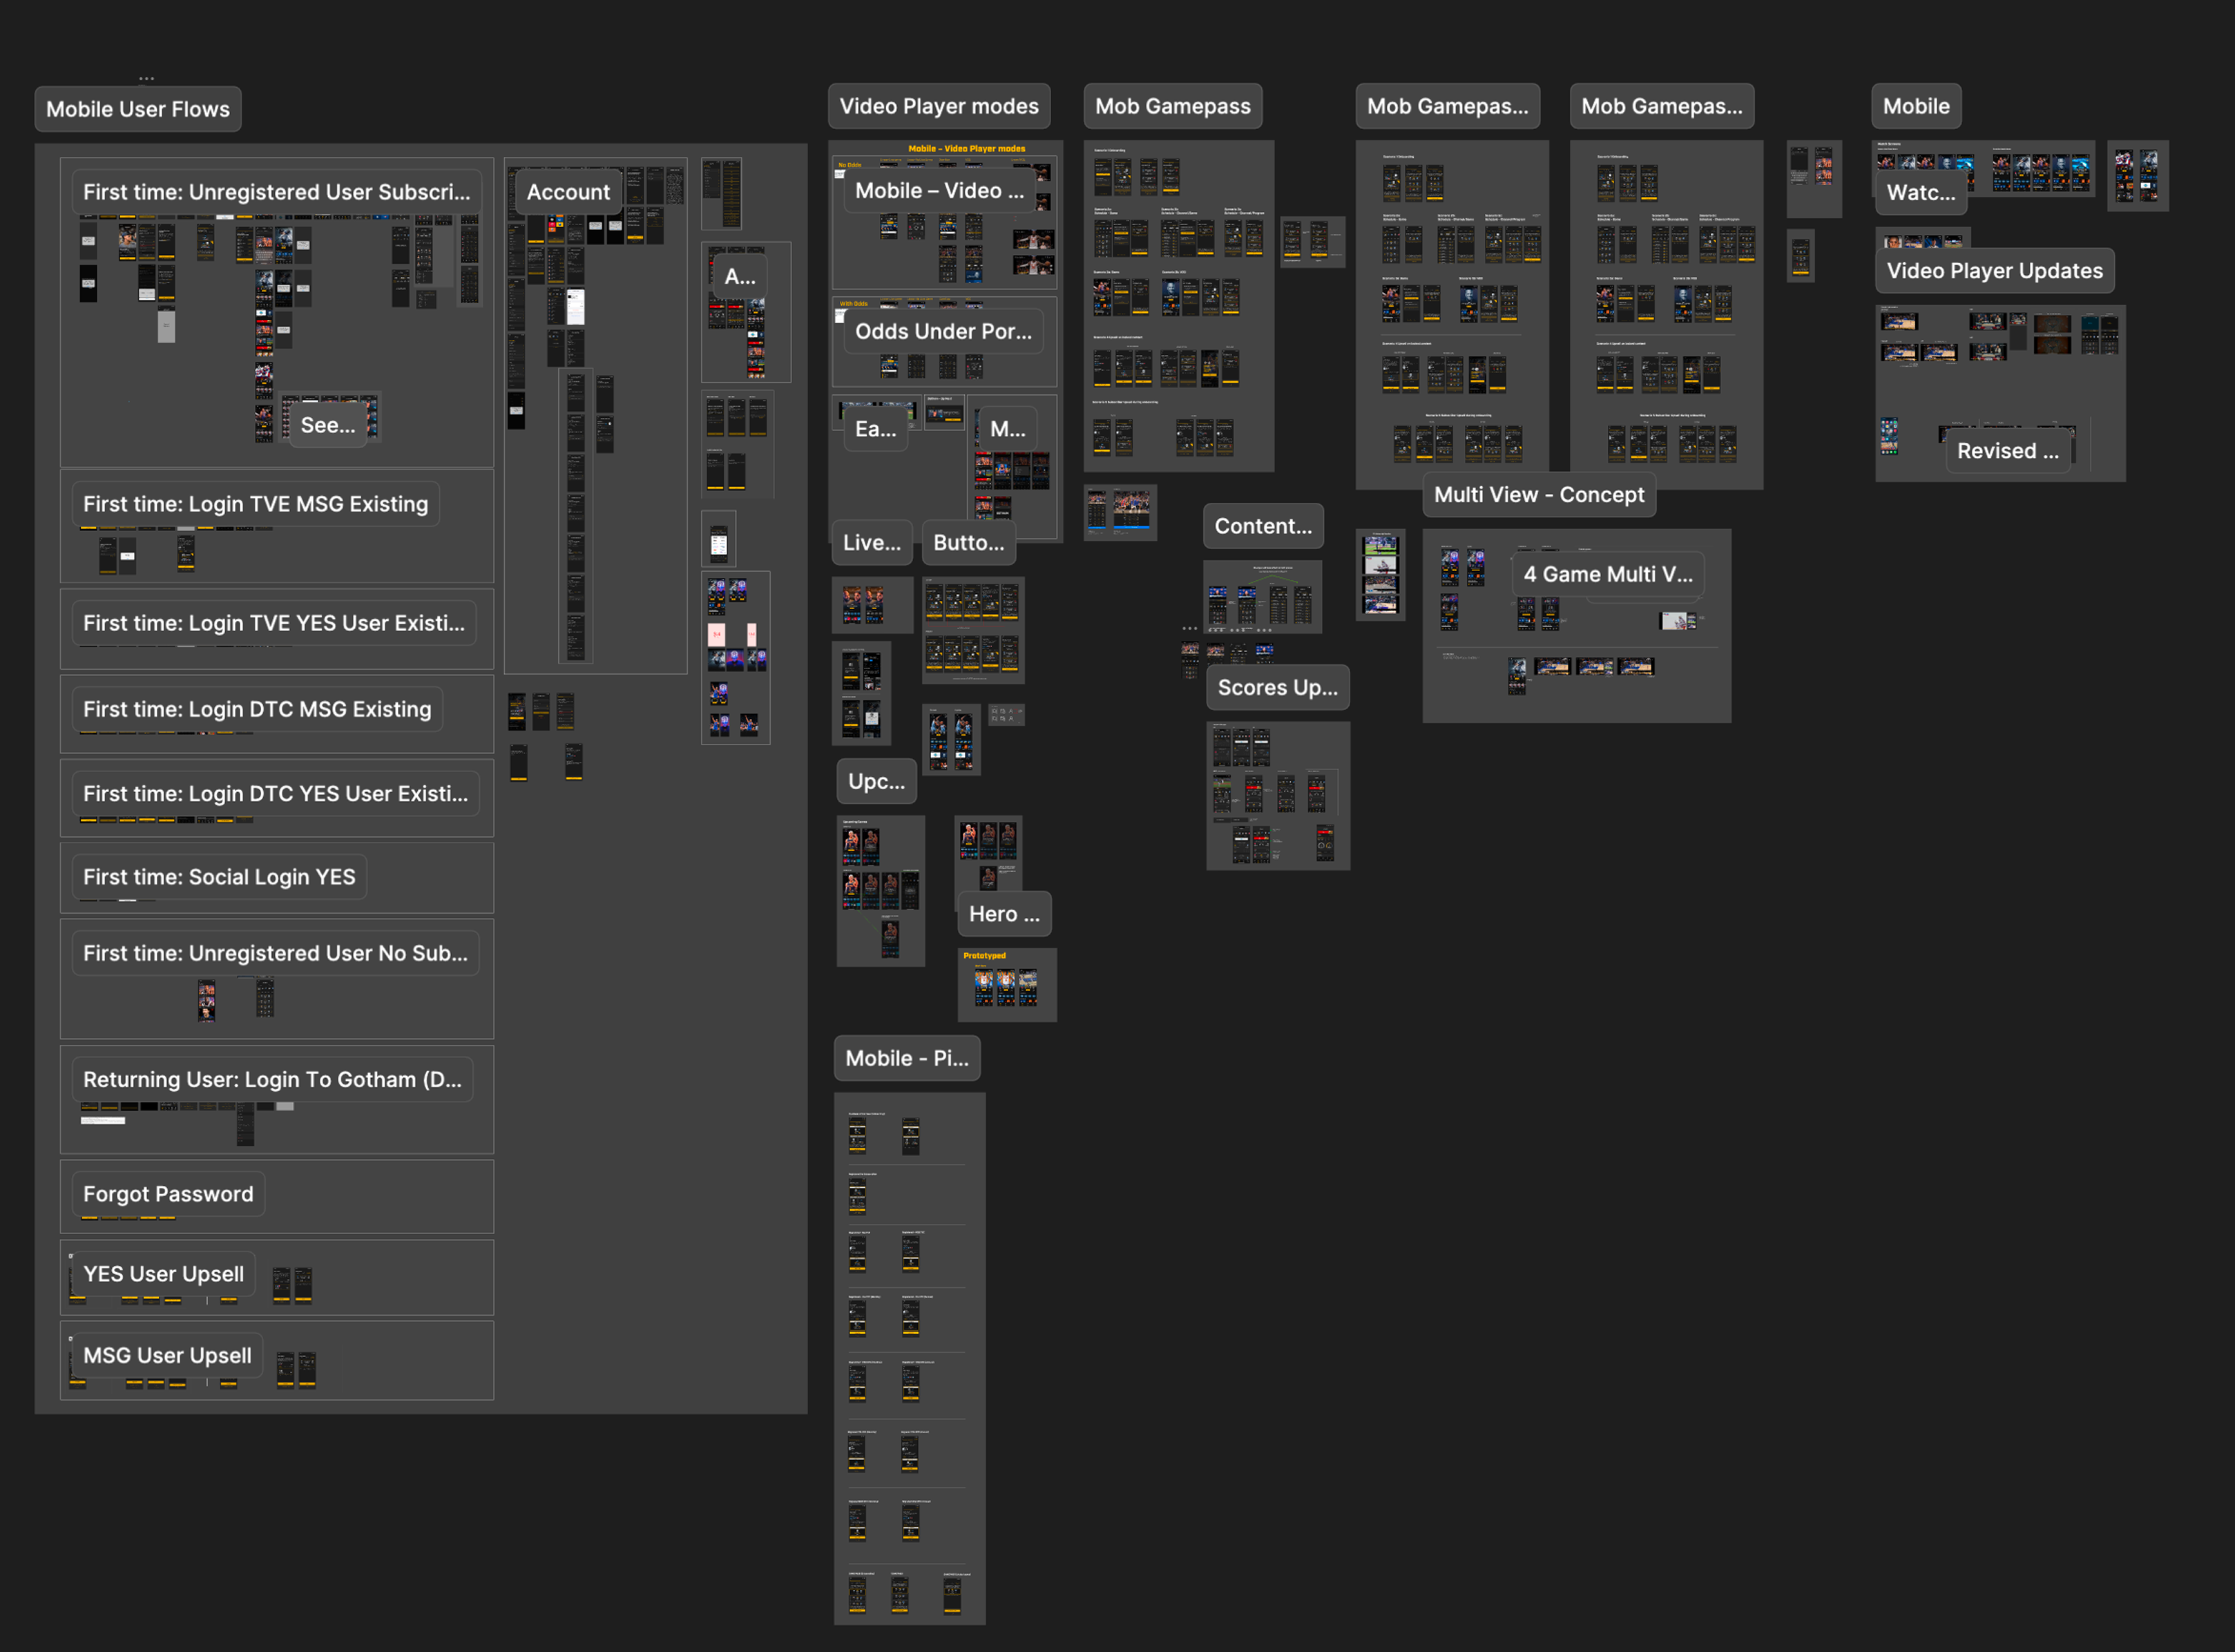The height and width of the screenshot is (1652, 2235).
Task: Select the 'Mobile - Pi...' section label
Action: pos(907,1059)
